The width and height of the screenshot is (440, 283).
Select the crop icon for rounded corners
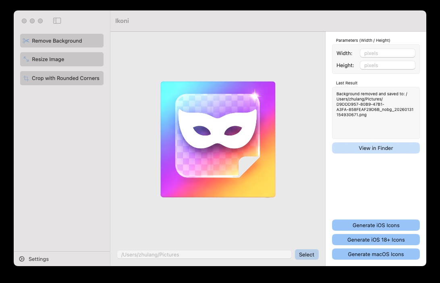[26, 78]
